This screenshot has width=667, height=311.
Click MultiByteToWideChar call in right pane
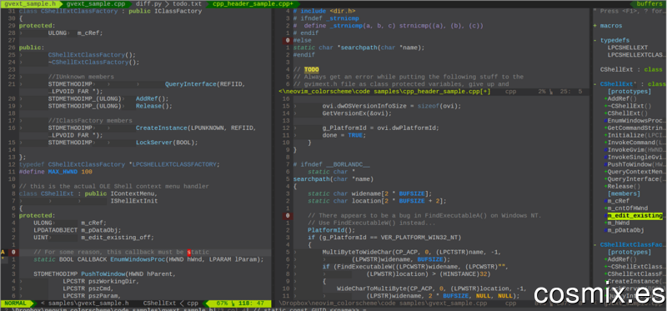pos(357,253)
